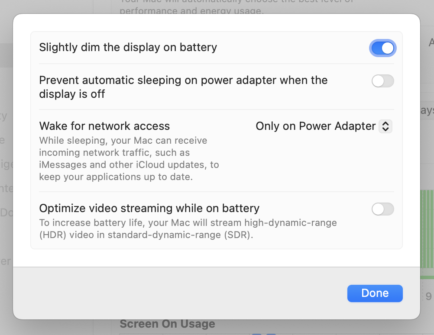The image size is (434, 335).
Task: Enable Prevent automatic sleeping on power adapter switch
Action: pyautogui.click(x=382, y=81)
